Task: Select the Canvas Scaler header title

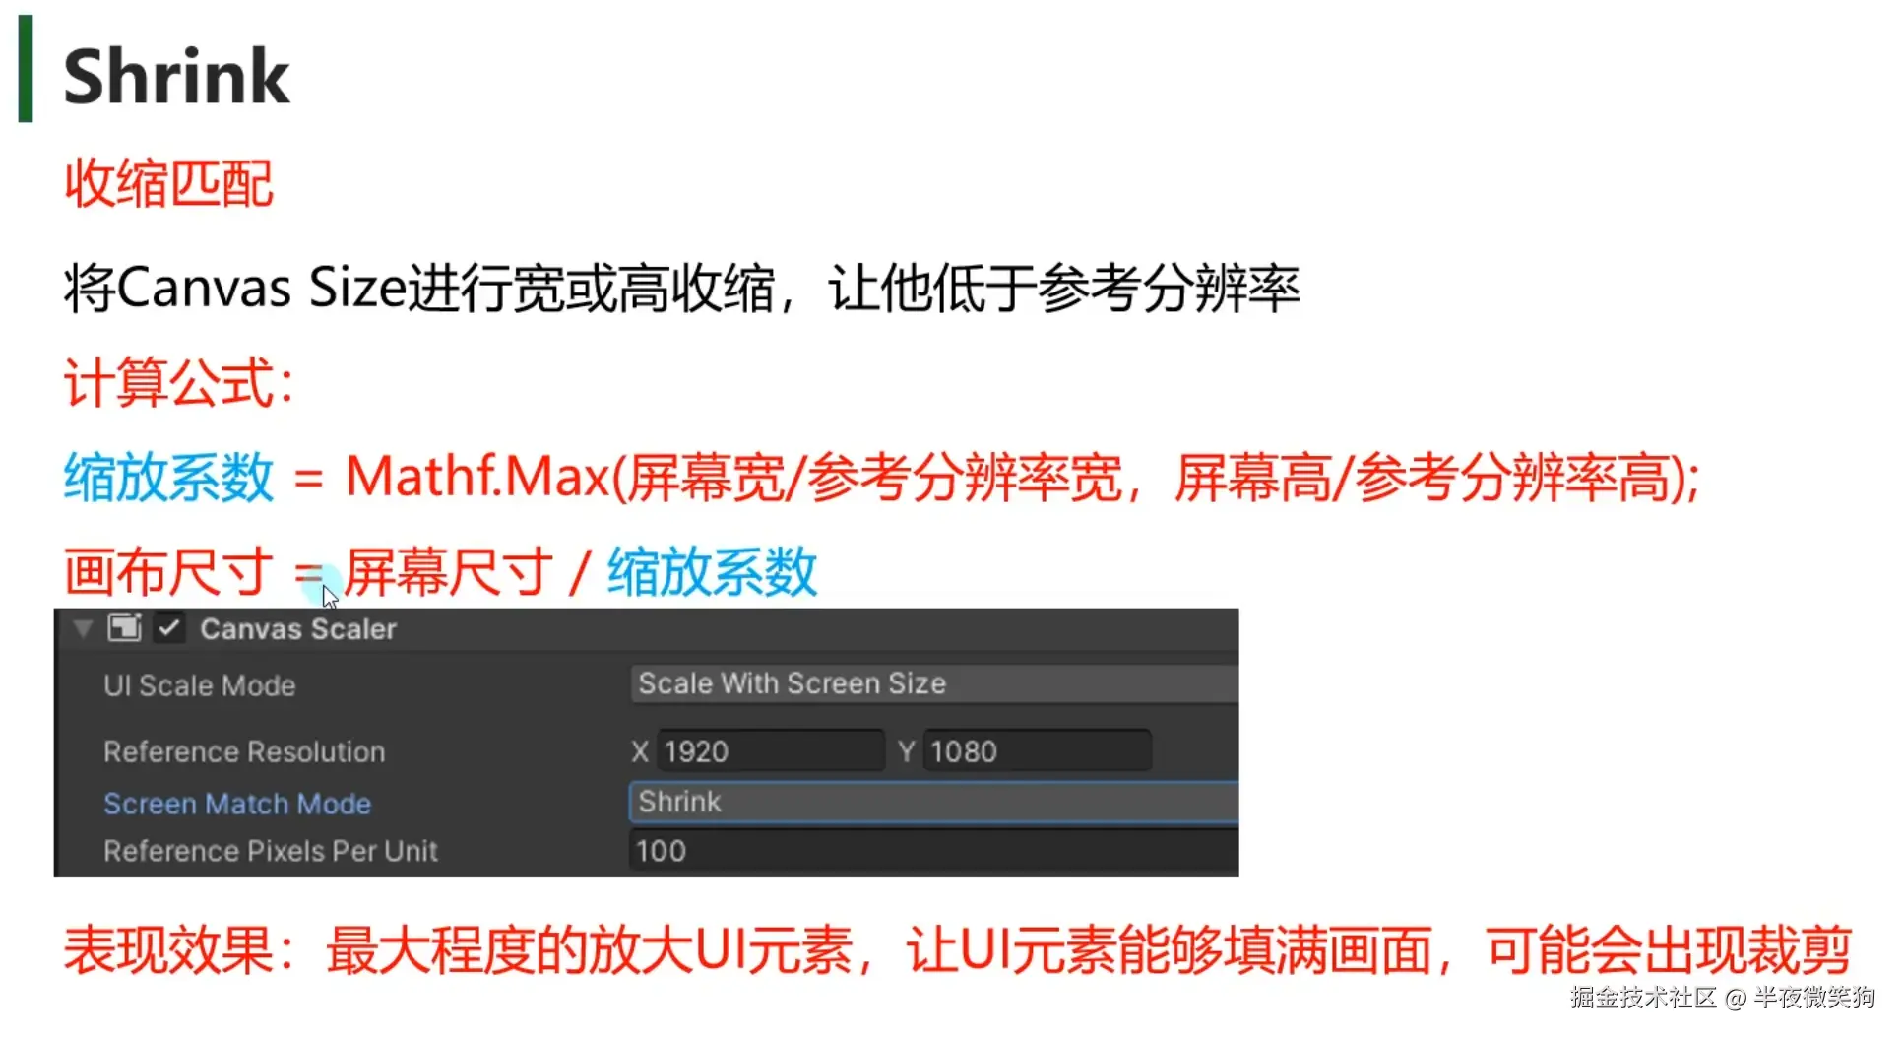Action: point(298,629)
